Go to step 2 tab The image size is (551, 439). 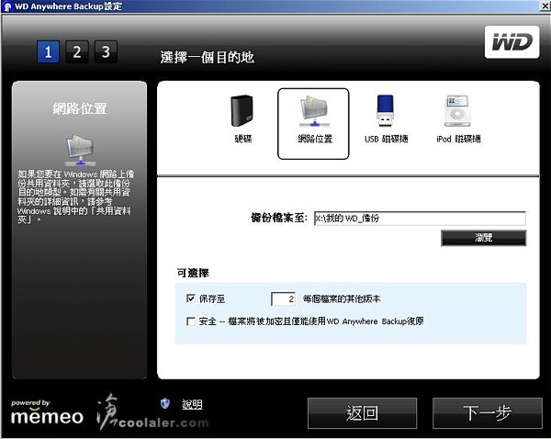point(77,52)
